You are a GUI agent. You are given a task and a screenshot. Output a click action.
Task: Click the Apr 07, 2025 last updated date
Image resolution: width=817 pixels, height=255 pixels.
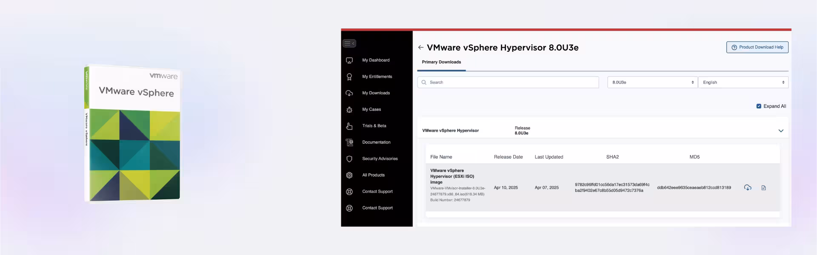(x=546, y=187)
